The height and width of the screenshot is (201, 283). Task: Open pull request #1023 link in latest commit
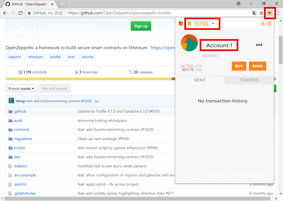pyautogui.click(x=86, y=101)
